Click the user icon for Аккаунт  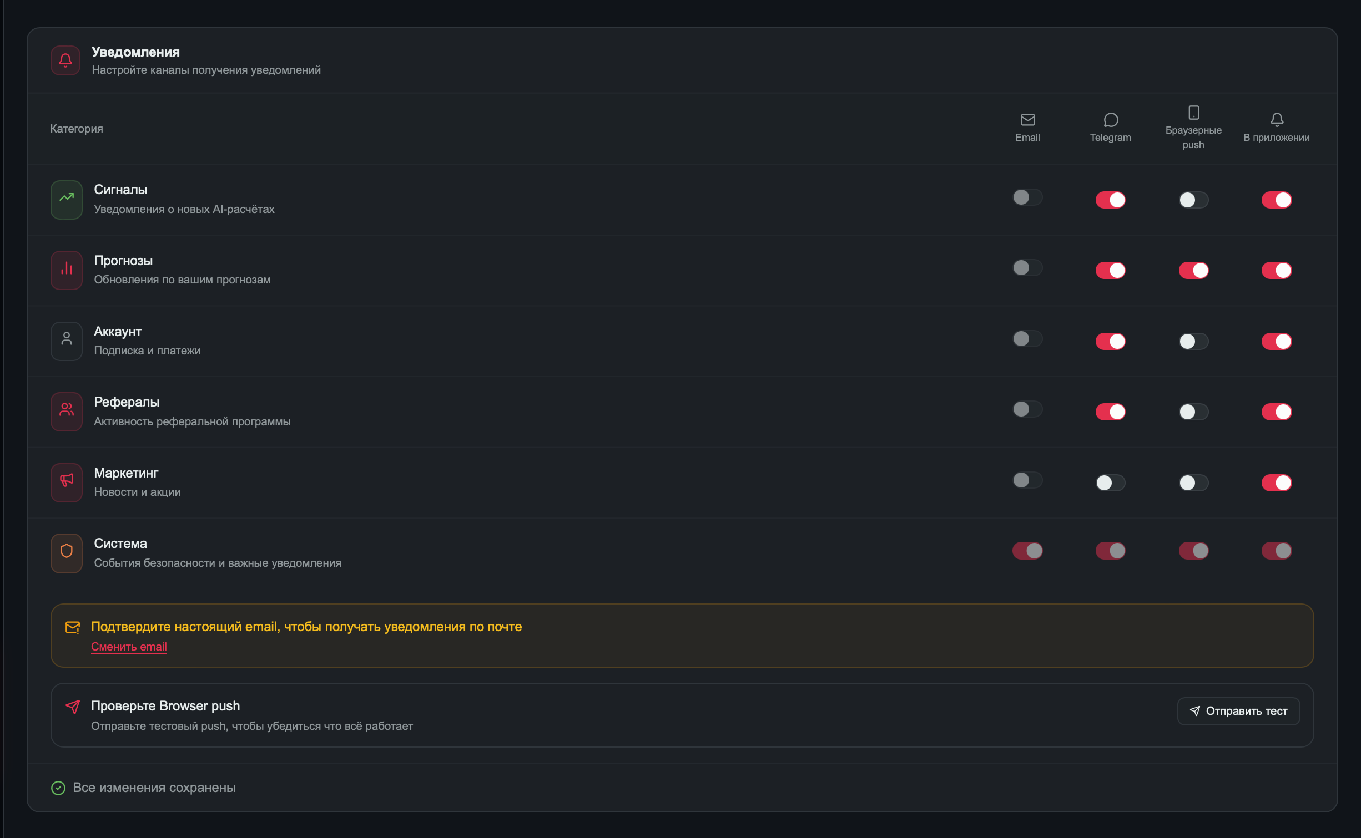tap(67, 341)
